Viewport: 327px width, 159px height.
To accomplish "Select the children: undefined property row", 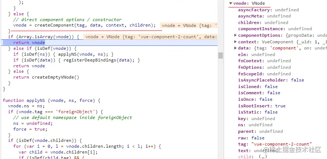I will 263,23.
